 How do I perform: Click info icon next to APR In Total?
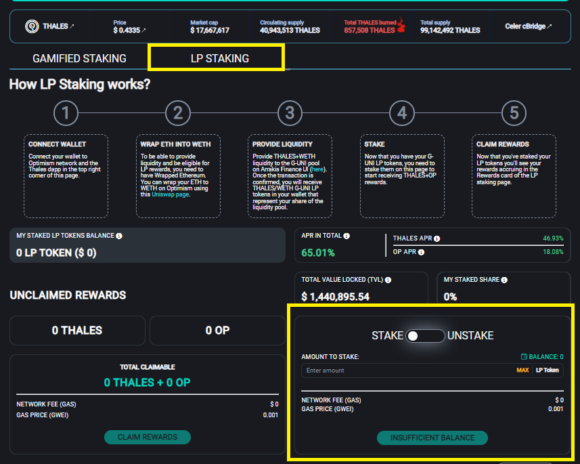tap(347, 236)
